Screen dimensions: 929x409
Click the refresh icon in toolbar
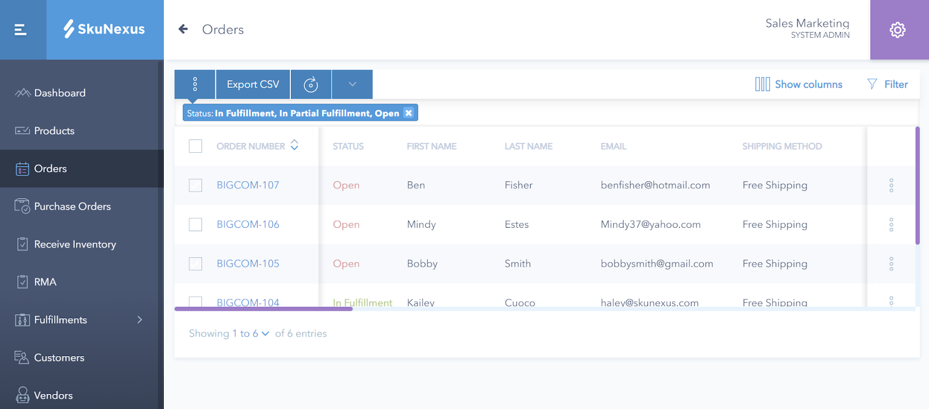click(311, 85)
